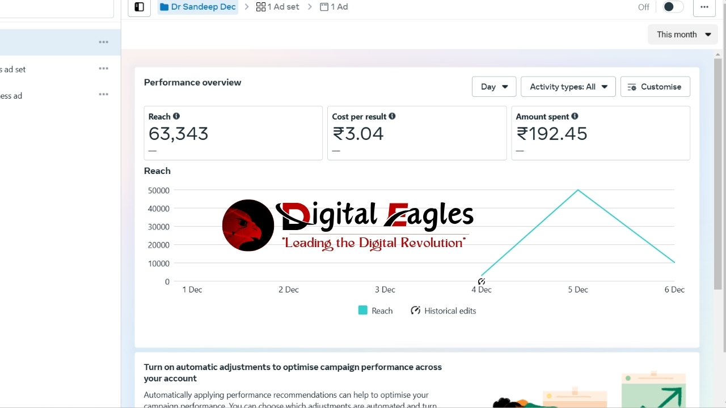Select the ad set row in sidebar
726x408 pixels.
click(60, 69)
